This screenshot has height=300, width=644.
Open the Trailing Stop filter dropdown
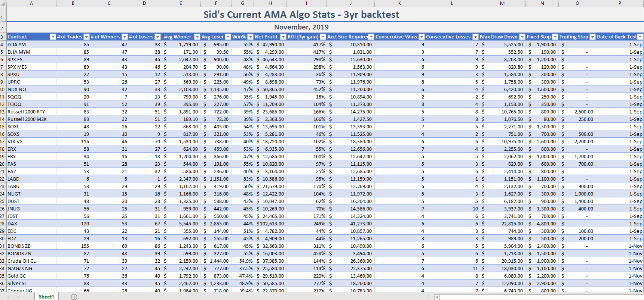click(592, 37)
